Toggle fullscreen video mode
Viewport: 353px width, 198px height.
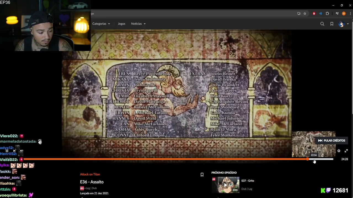pos(346,151)
